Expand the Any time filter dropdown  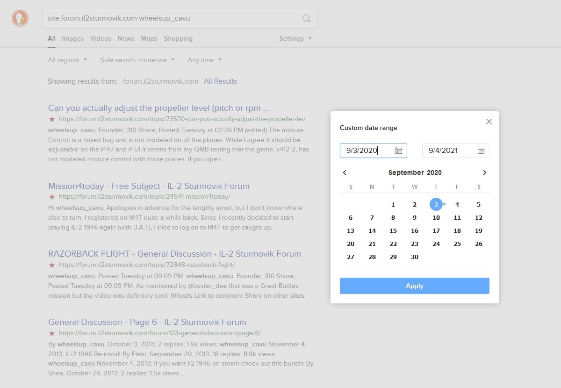(x=205, y=60)
